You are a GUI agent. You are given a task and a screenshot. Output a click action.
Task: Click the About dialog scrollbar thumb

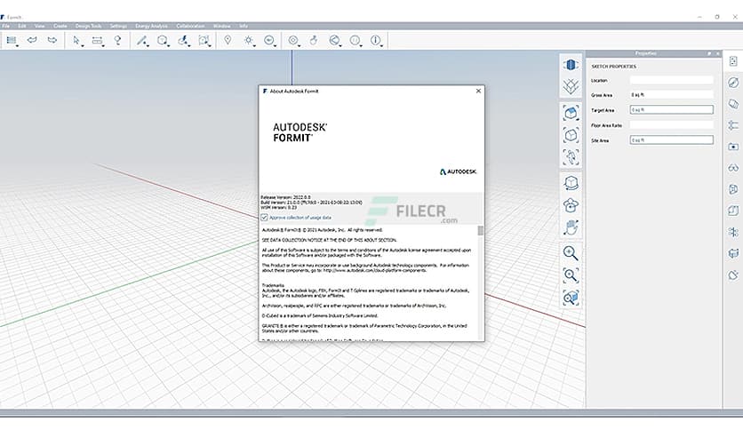coord(481,231)
